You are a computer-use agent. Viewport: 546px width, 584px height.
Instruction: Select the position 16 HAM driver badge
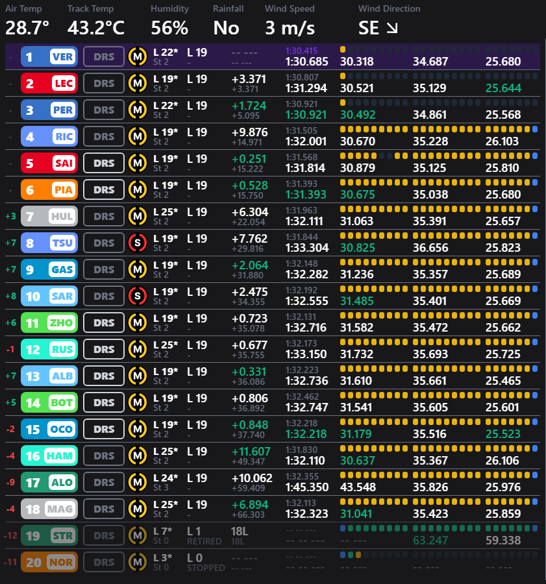[x=49, y=456]
